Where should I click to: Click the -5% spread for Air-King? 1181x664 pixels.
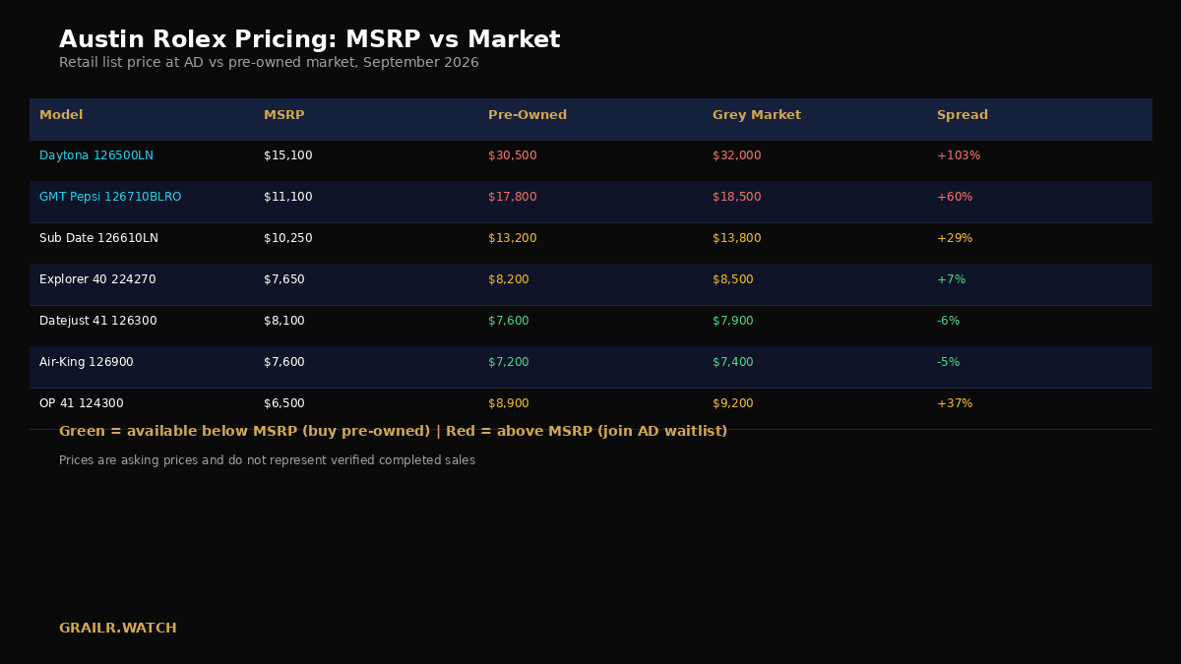click(949, 362)
